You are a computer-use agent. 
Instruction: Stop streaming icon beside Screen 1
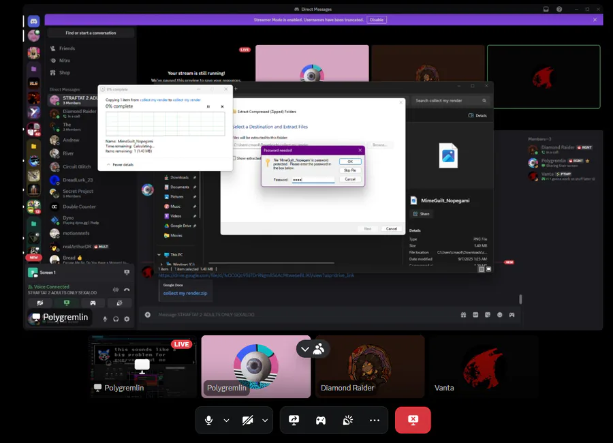pos(127,273)
